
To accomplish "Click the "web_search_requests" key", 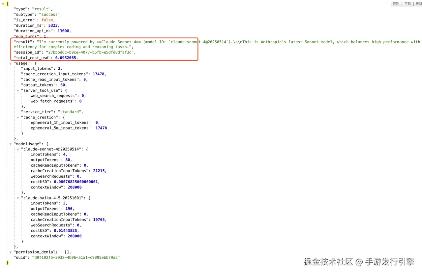I will (52, 96).
